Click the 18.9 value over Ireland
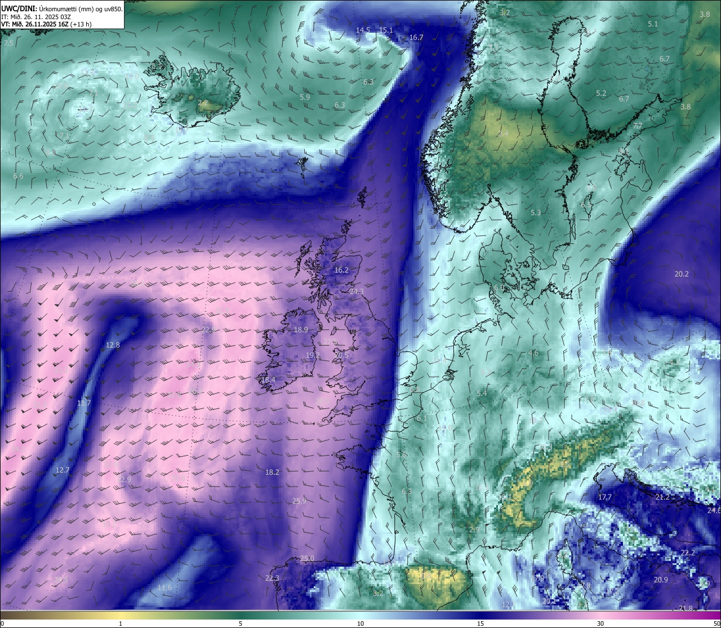The width and height of the screenshot is (721, 628). tap(301, 329)
